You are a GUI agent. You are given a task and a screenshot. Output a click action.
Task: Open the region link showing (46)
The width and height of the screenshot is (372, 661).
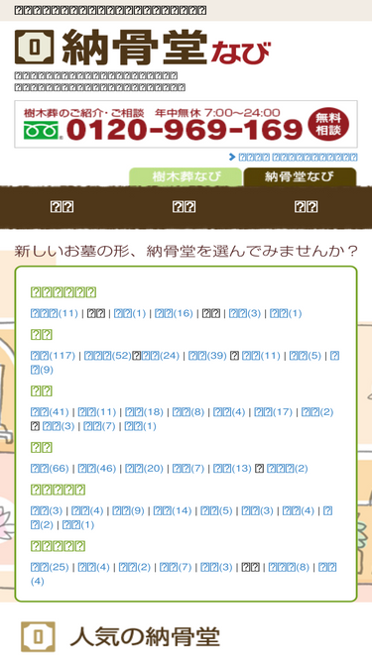96,469
